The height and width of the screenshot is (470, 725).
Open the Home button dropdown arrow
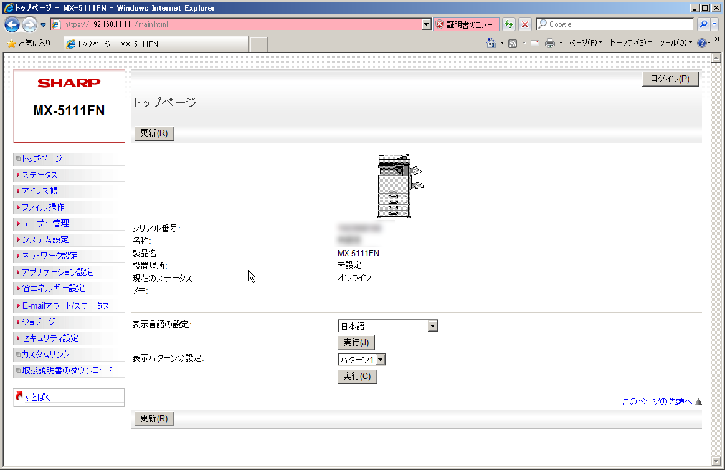click(502, 43)
